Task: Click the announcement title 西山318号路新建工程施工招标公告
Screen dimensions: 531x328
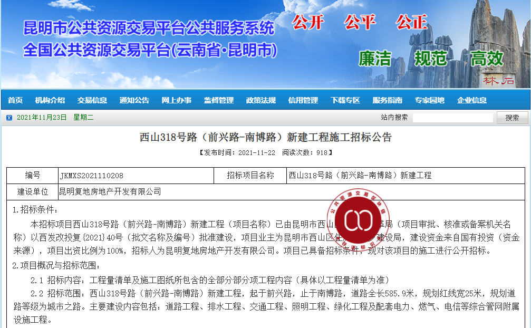Action: (x=265, y=138)
